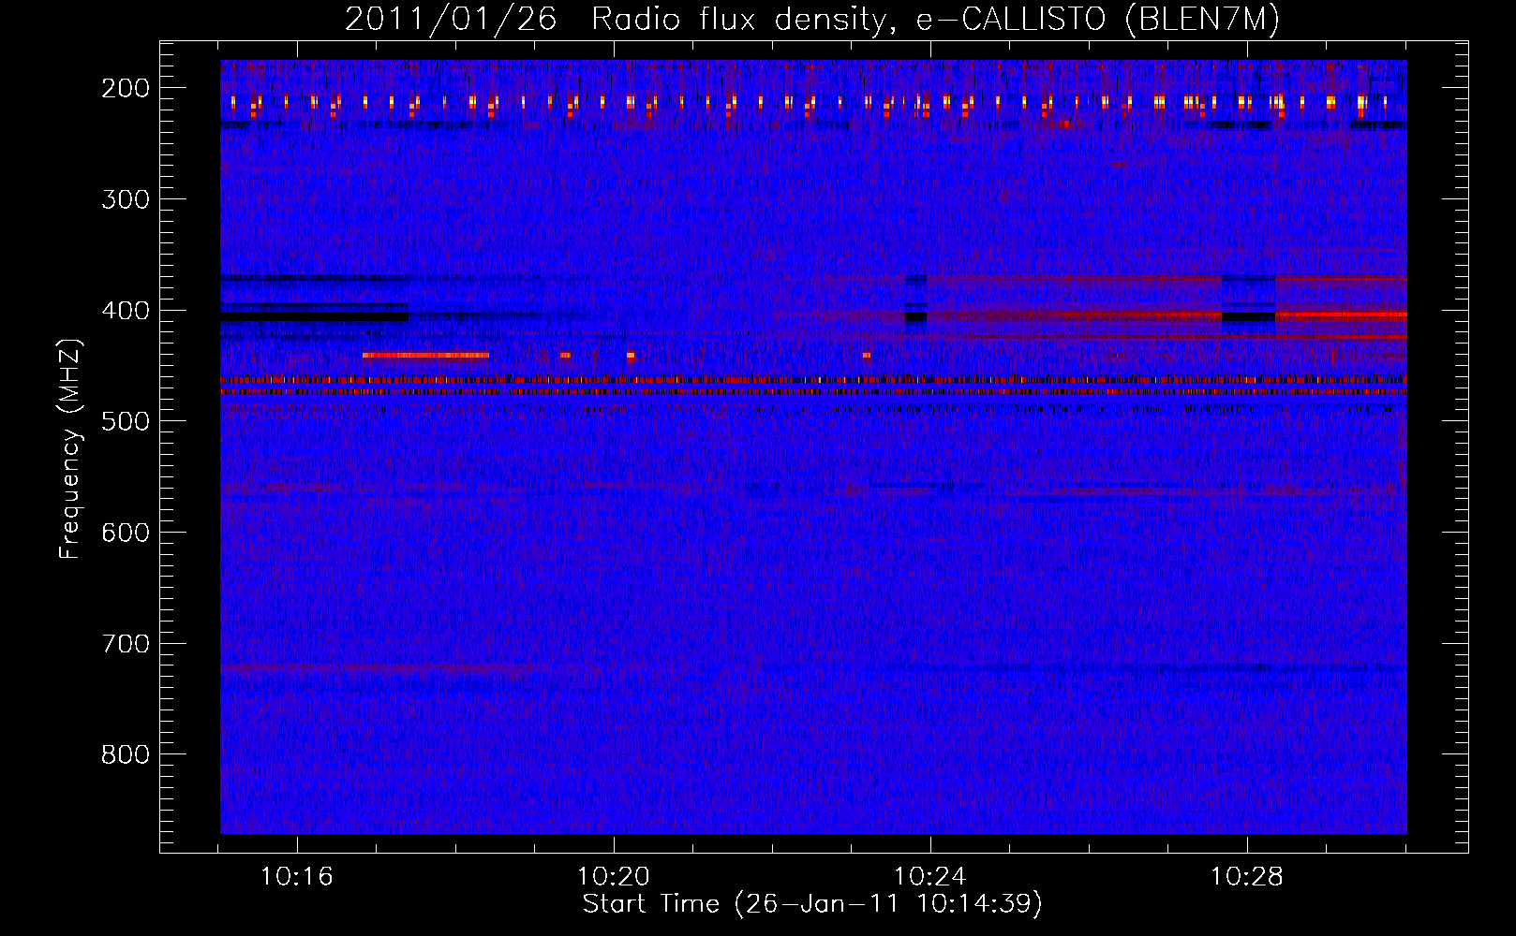Image resolution: width=1516 pixels, height=936 pixels.
Task: Select the '500' frequency axis label
Action: pyautogui.click(x=126, y=421)
